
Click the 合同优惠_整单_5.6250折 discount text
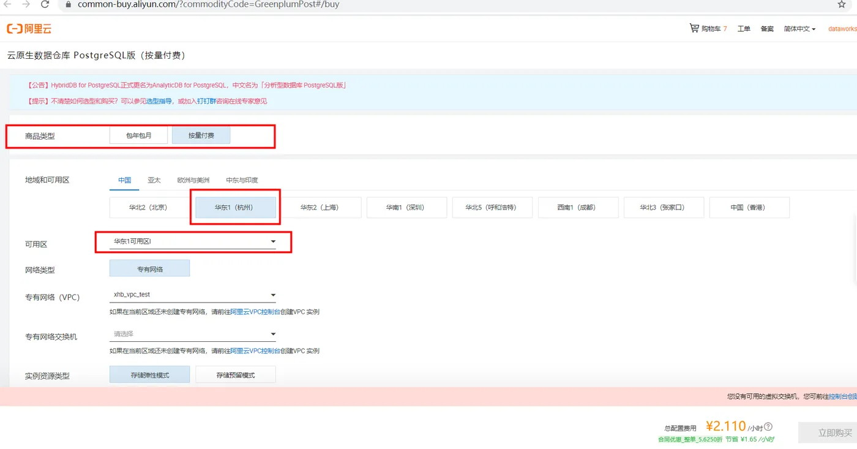click(690, 439)
